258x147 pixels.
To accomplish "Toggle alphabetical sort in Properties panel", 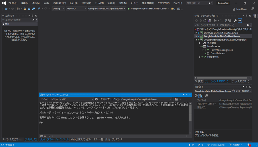I will (x=201, y=96).
